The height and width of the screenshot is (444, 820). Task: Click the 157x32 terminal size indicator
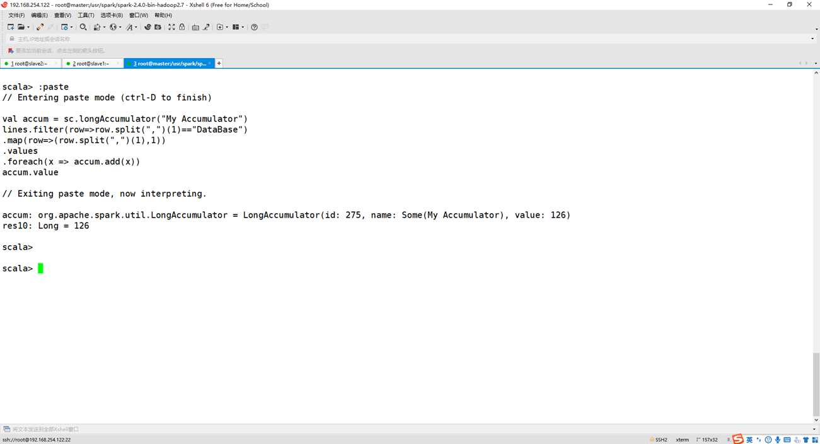(707, 440)
